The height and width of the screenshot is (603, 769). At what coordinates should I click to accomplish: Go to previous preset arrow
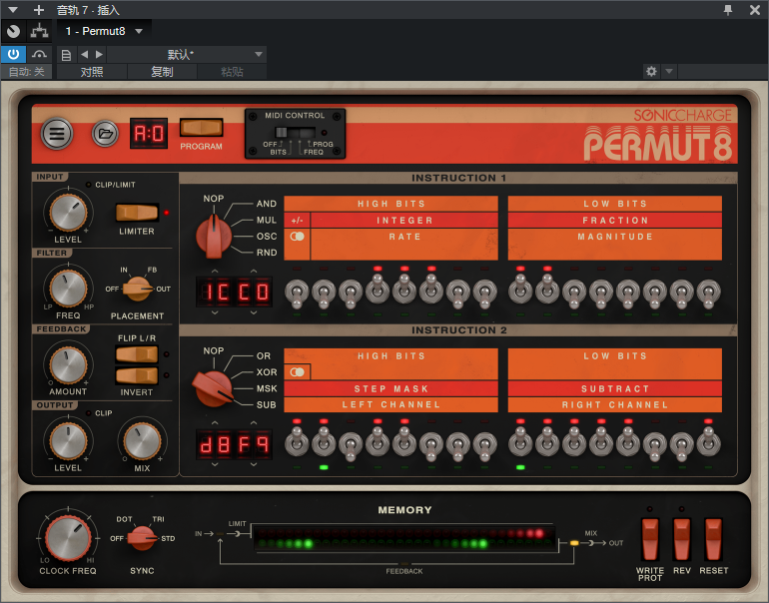pyautogui.click(x=84, y=55)
